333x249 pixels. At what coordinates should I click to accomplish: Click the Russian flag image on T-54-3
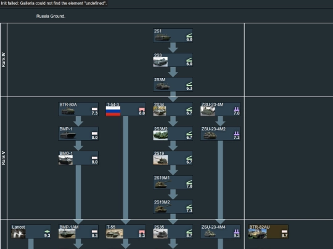[x=113, y=111]
